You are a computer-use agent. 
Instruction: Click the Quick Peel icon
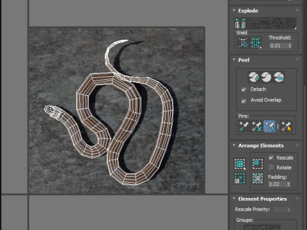253,77
